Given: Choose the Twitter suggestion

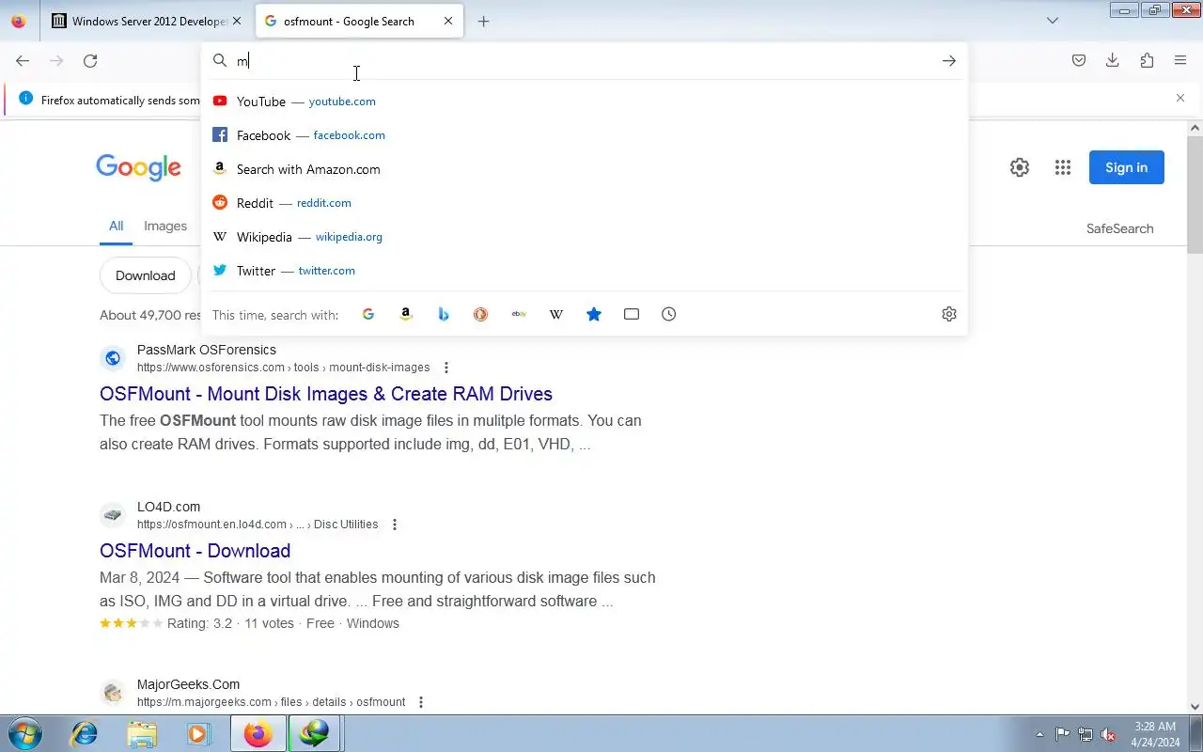Looking at the screenshot, I should pos(585,271).
